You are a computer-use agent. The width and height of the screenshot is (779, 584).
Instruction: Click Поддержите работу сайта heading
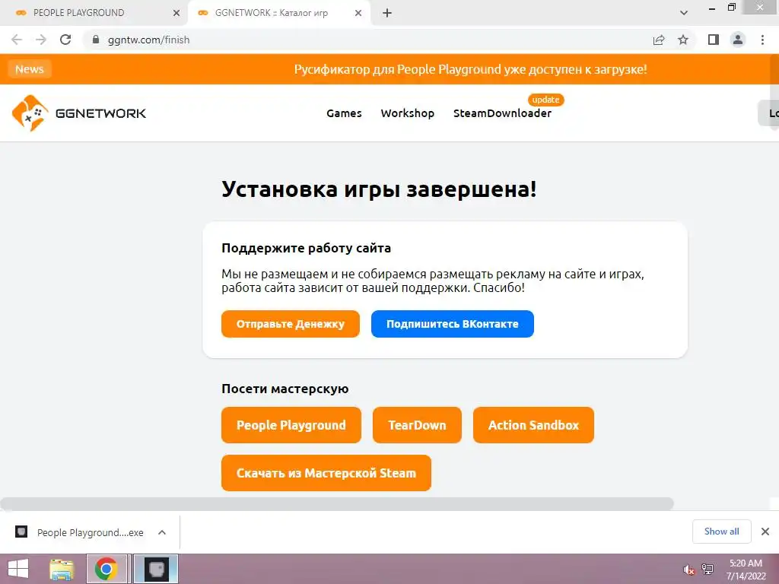click(x=306, y=248)
